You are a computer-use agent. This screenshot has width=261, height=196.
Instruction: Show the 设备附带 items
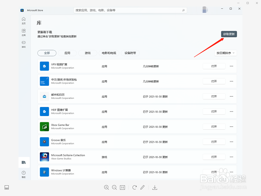tap(130, 53)
